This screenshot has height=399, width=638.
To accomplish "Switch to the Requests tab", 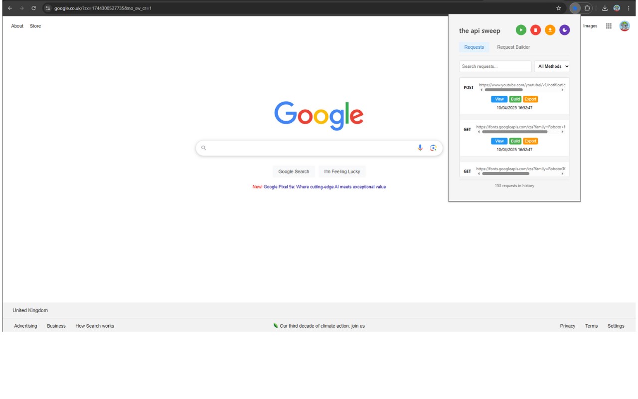I will pyautogui.click(x=474, y=47).
